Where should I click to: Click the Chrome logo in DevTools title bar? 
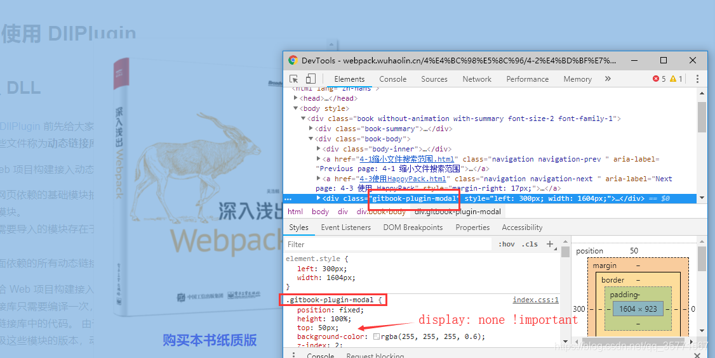coord(293,60)
